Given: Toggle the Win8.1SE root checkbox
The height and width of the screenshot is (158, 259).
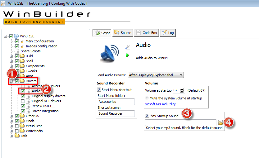Looking at the screenshot, I should (11, 36).
